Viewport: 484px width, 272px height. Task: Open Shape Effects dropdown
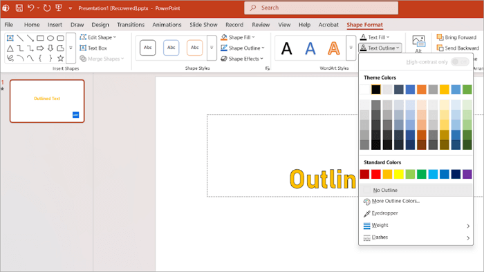point(242,59)
